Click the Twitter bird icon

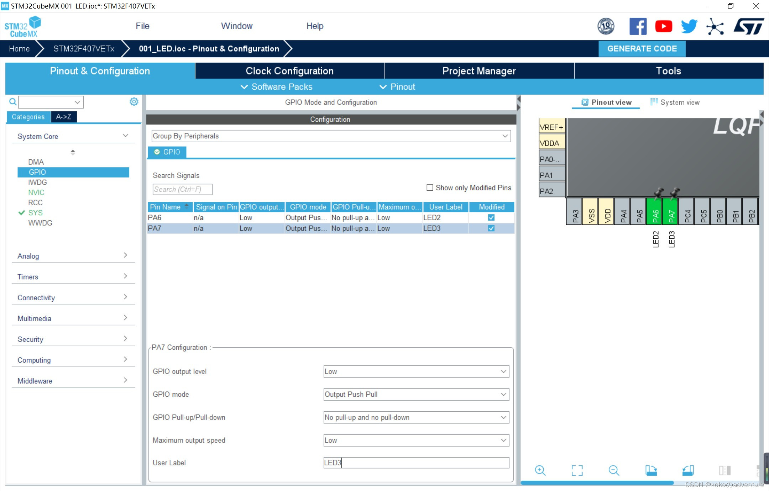(x=689, y=26)
